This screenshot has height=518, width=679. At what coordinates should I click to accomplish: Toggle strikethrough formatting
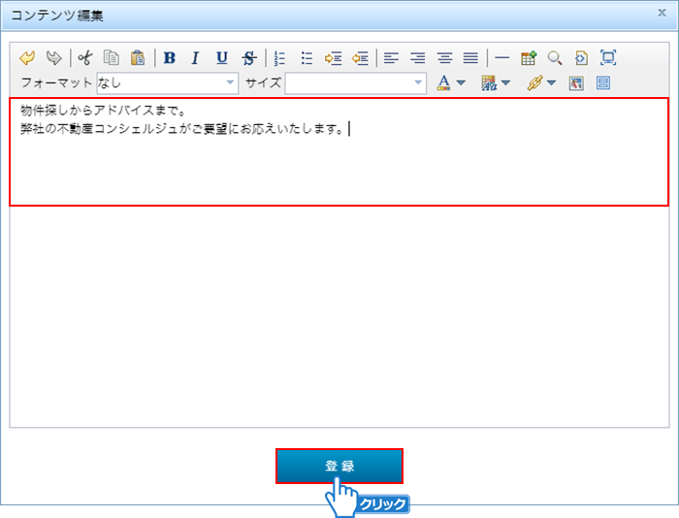249,58
